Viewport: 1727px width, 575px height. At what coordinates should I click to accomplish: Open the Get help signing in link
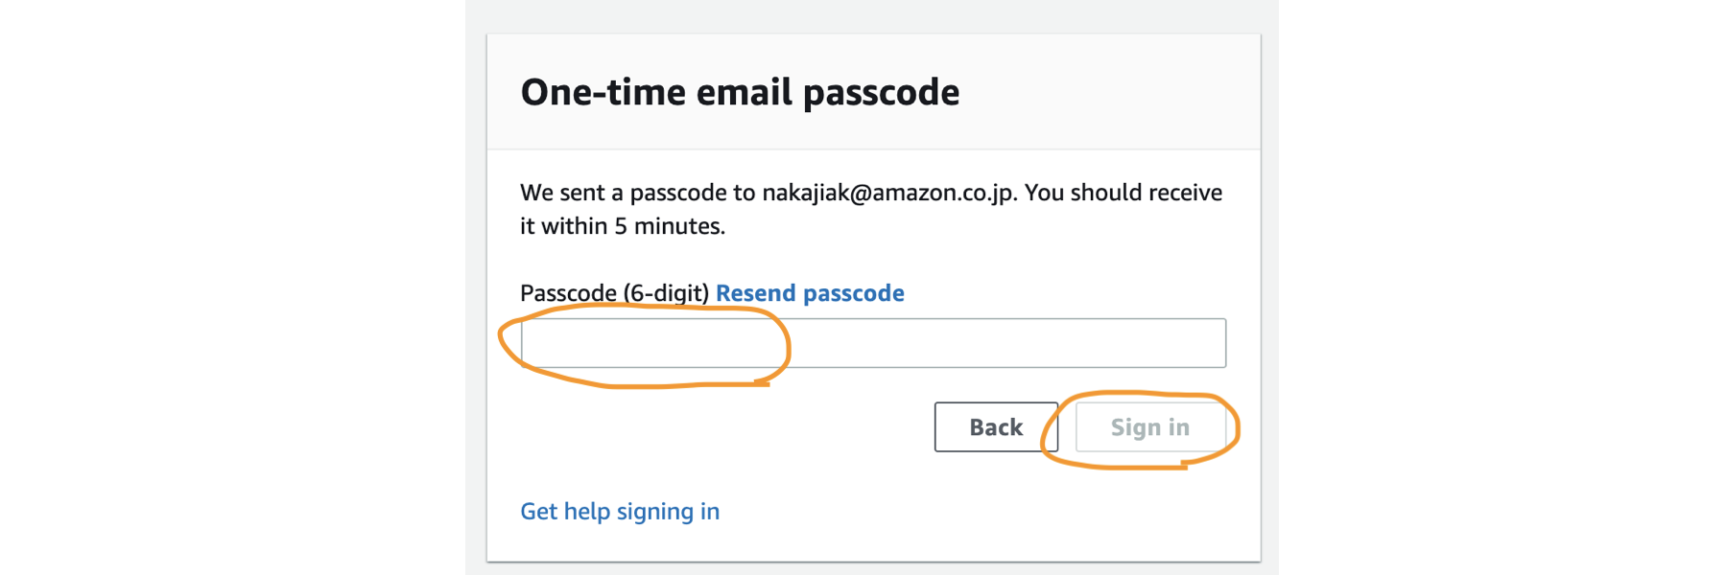[620, 512]
